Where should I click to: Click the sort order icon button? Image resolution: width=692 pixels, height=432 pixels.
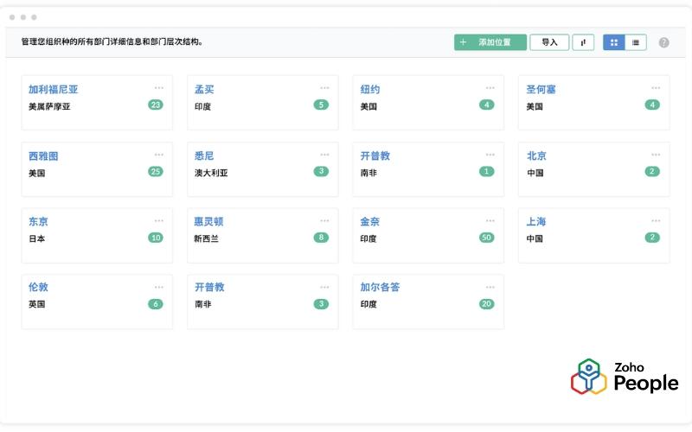583,42
